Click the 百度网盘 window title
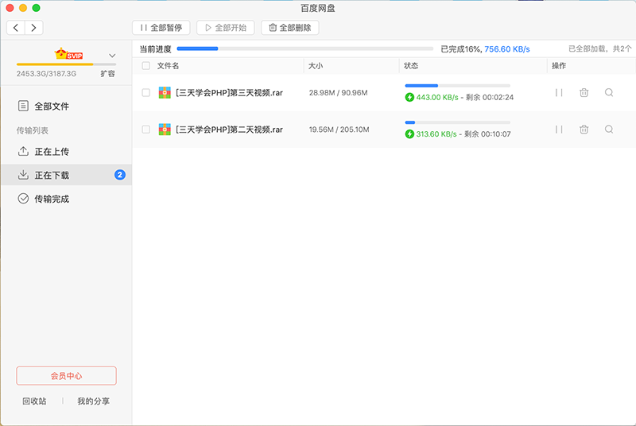The height and width of the screenshot is (426, 636). [x=317, y=8]
